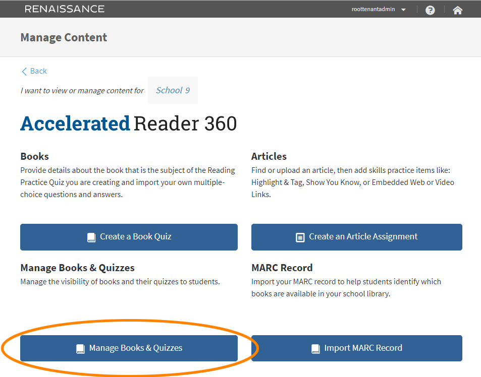Click Import MARC Record button

357,348
